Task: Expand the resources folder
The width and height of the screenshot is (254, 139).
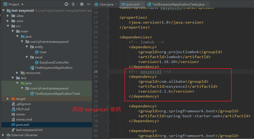Action: tap(17, 73)
